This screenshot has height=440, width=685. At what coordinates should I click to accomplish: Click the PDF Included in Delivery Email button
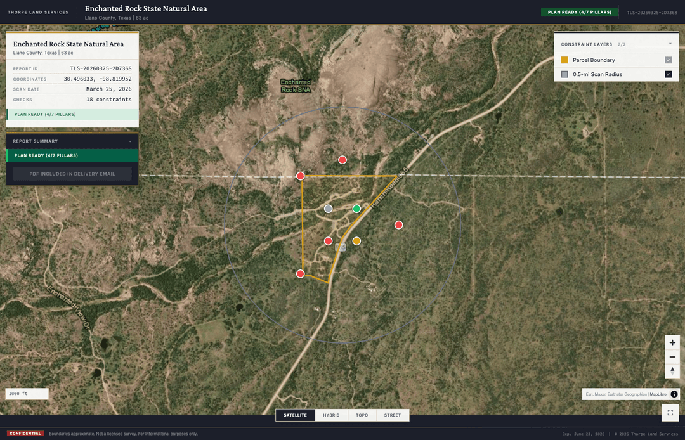click(x=72, y=173)
